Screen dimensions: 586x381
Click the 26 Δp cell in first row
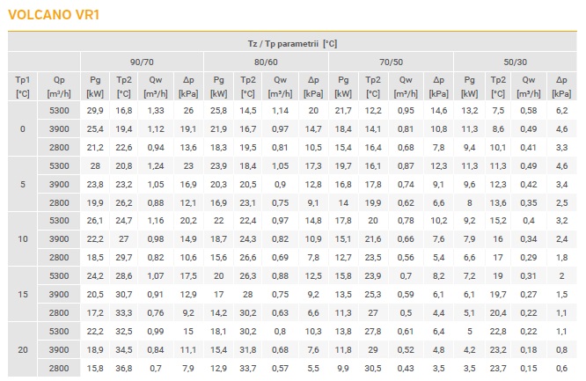(x=188, y=111)
